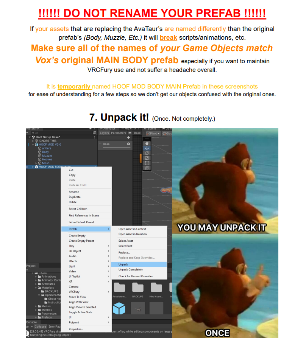Click the hierarchy search filter type icon
The width and height of the screenshot is (292, 342).
coord(95,133)
